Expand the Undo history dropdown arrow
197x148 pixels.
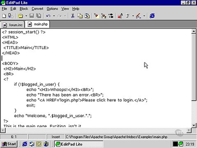pos(54,16)
